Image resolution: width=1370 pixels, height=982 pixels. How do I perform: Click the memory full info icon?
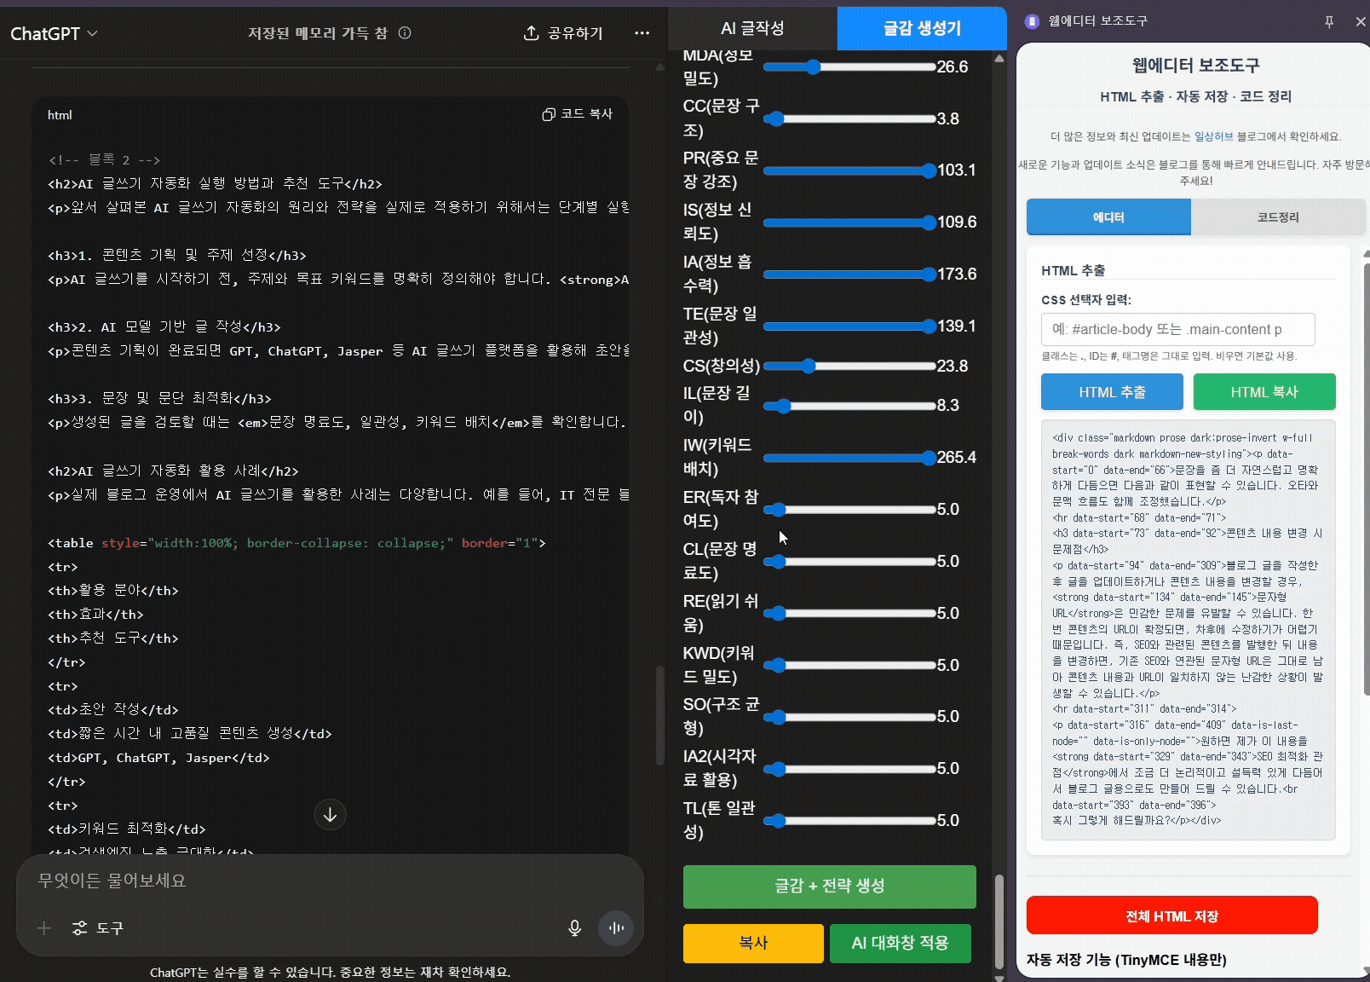406,33
